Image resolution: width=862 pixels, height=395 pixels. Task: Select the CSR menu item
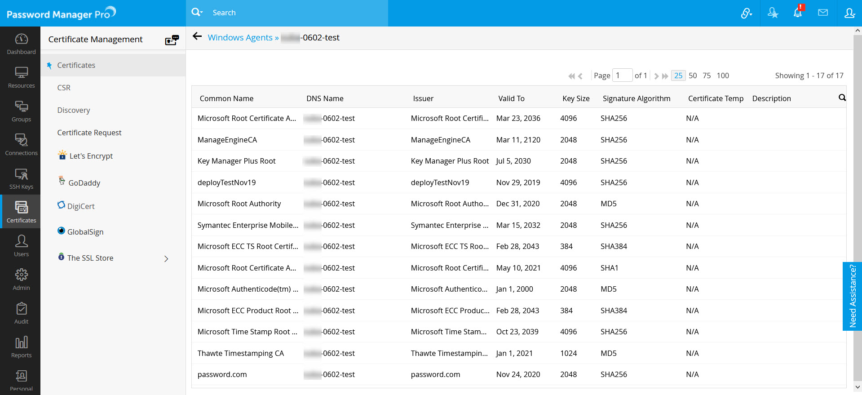click(64, 88)
